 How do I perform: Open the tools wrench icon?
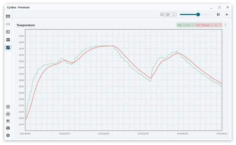click(x=8, y=121)
